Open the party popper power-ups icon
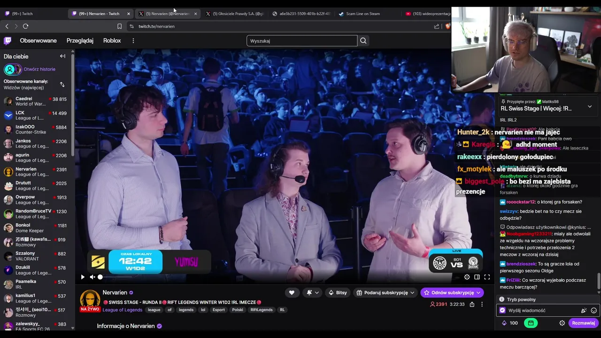The image size is (601, 338). point(584,310)
